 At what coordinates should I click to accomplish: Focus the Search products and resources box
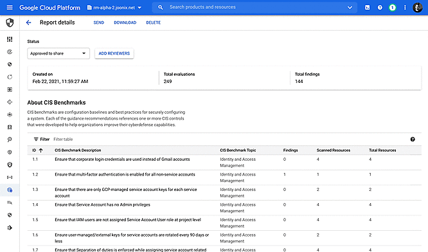[x=254, y=7]
